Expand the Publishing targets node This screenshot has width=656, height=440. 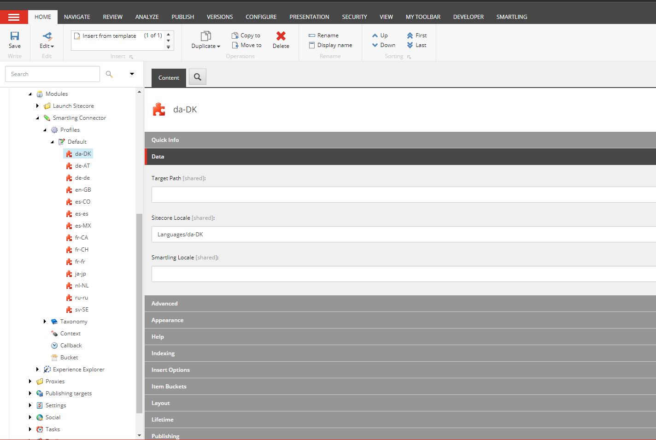30,393
